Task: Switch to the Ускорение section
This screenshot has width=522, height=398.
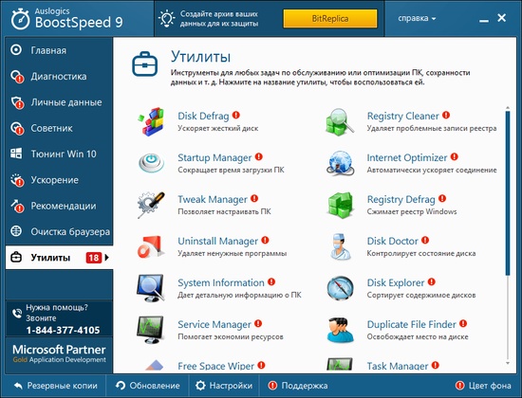Action: point(59,180)
